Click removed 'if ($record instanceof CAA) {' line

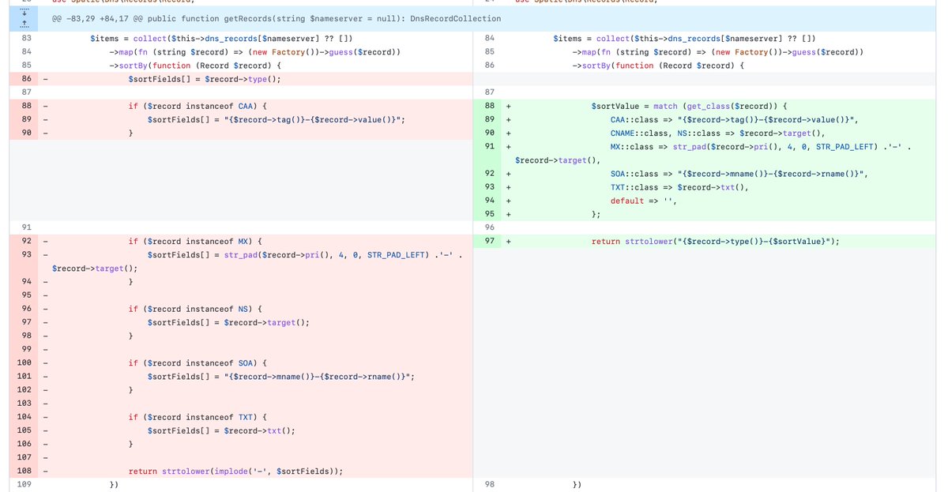tap(198, 106)
